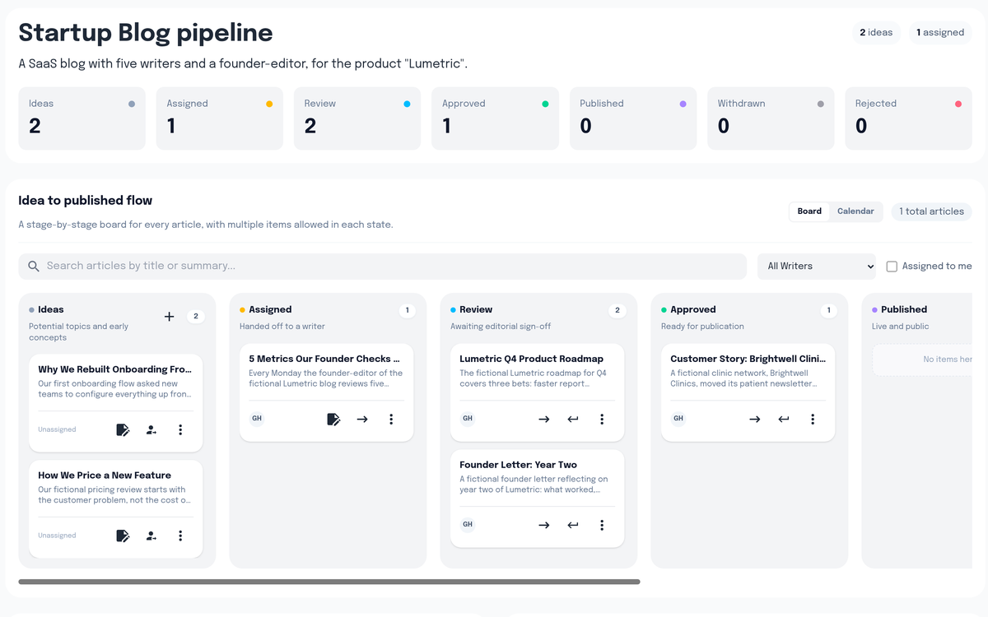Click the Published column header

point(904,309)
